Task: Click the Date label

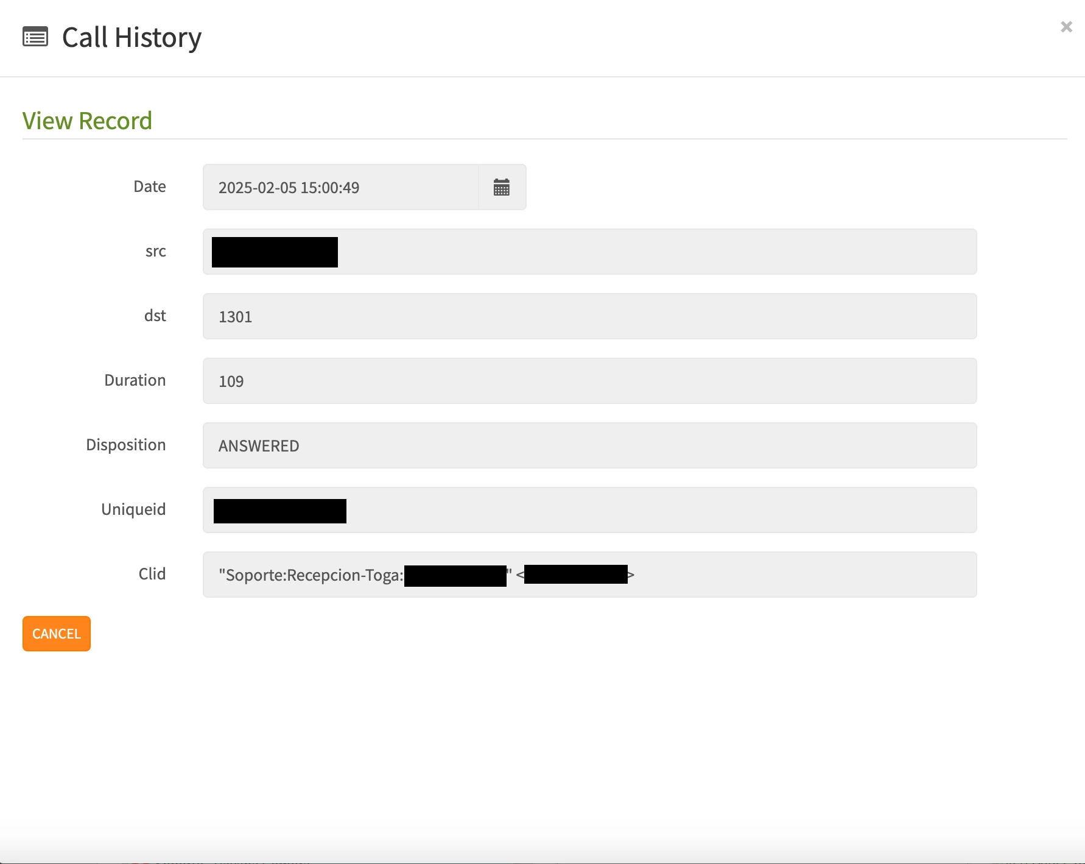Action: [150, 186]
